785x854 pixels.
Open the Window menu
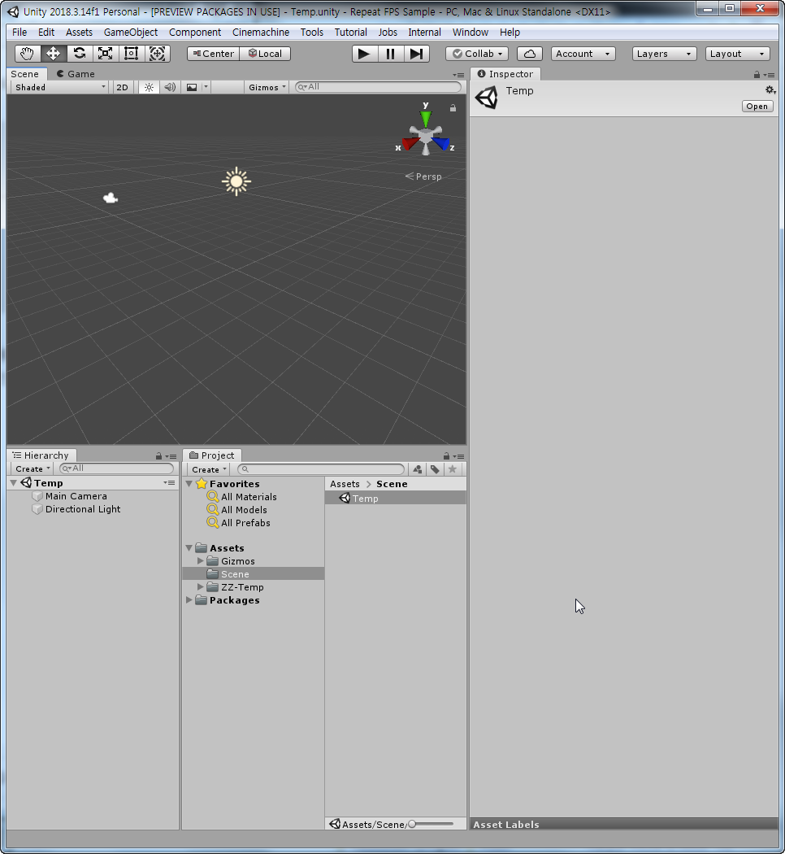coord(470,33)
